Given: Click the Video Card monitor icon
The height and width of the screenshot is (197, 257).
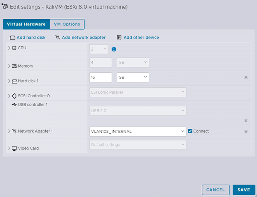Looking at the screenshot, I should coord(14,148).
